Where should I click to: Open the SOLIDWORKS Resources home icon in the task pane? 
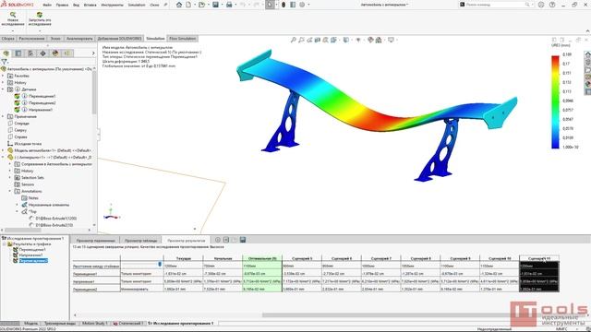(587, 54)
